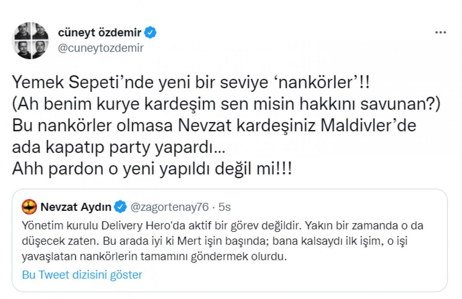
Task: Click the verified badge in the quoted tweet header
Action: 121,206
